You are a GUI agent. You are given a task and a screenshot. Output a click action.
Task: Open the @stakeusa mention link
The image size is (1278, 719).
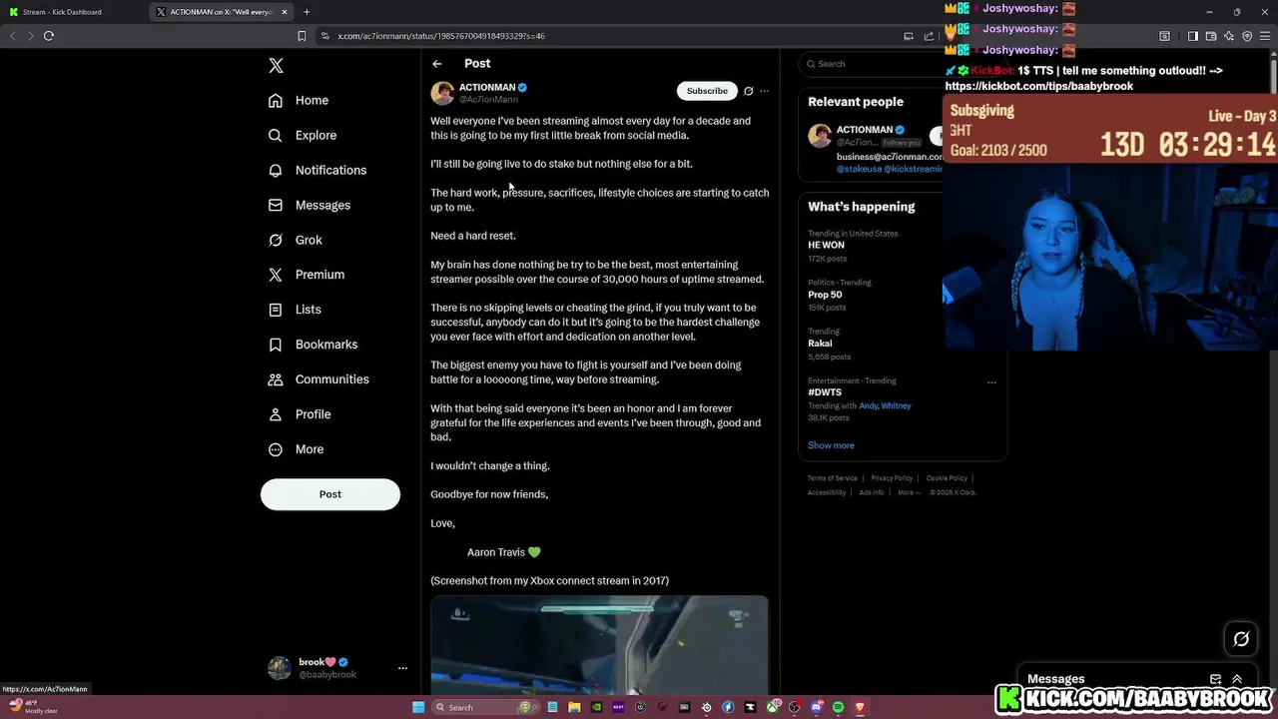(859, 170)
